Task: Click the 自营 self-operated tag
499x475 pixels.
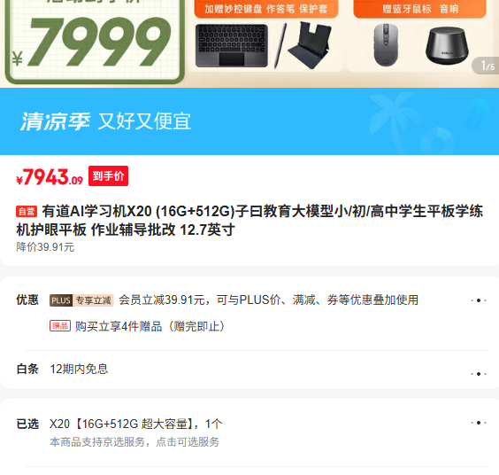Action: (27, 212)
